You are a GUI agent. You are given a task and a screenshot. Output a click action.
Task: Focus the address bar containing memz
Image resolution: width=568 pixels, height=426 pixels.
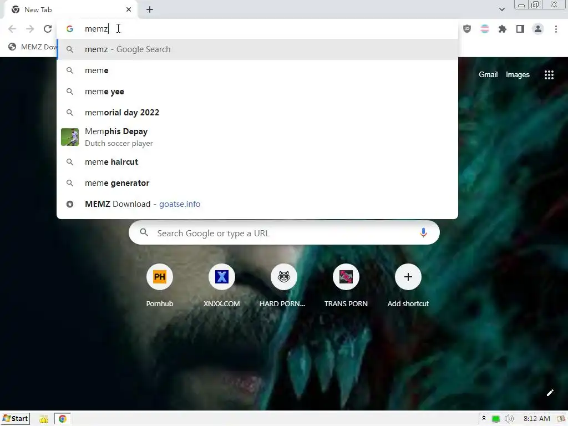pyautogui.click(x=257, y=29)
